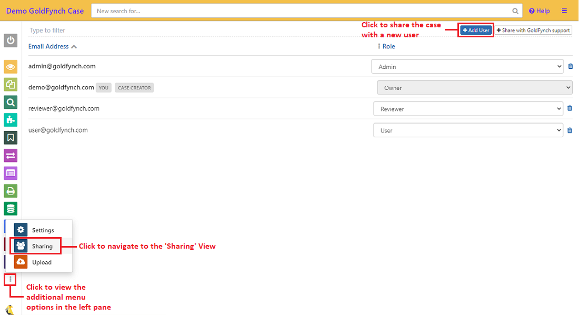Click the green database icon in sidebar
This screenshot has height=317, width=579.
[x=11, y=208]
